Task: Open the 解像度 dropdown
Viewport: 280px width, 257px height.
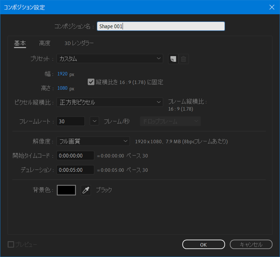Action: [93, 141]
